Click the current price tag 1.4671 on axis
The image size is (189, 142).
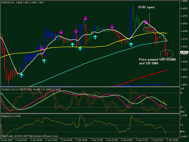[184, 52]
